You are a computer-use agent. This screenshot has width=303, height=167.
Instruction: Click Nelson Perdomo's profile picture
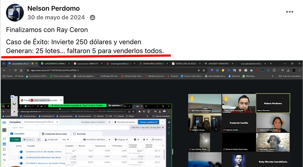[15, 13]
